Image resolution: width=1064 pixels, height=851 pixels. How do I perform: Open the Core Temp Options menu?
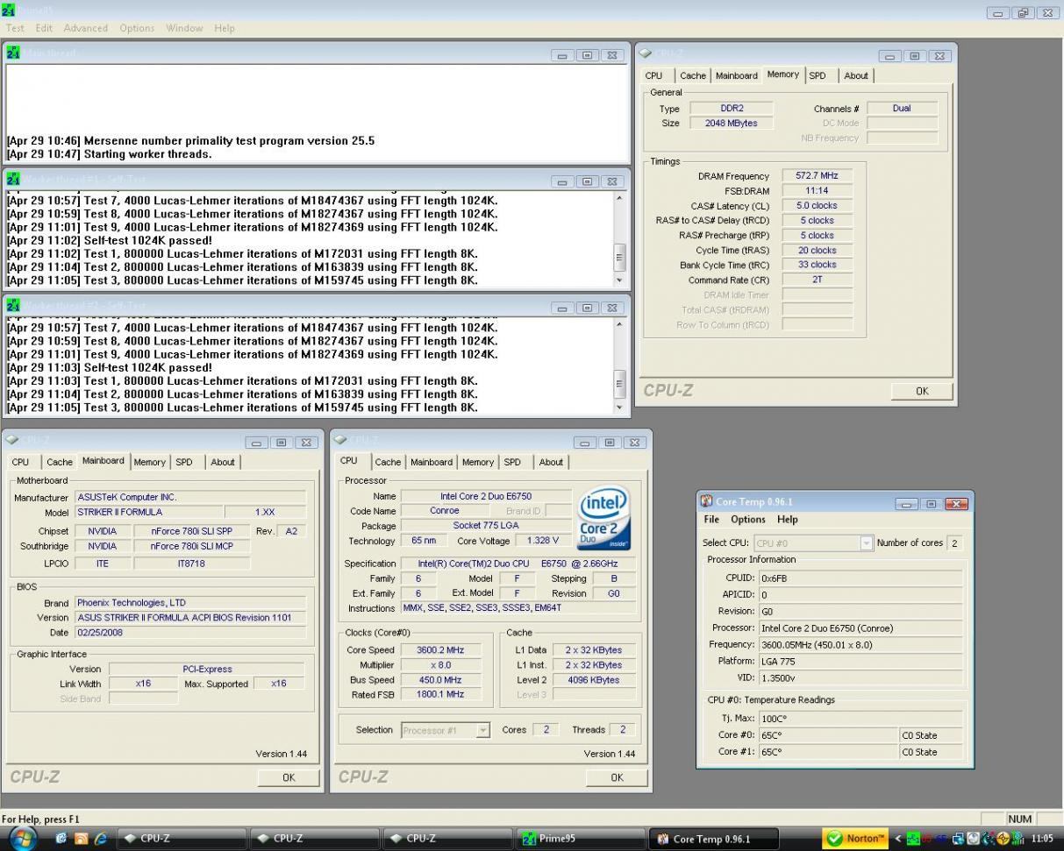point(748,520)
